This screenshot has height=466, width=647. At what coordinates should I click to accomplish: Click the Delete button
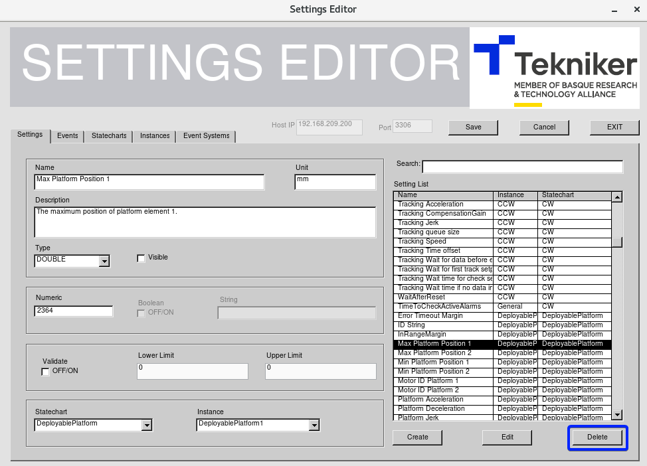[x=597, y=437]
